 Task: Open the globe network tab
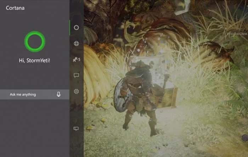coord(76,43)
